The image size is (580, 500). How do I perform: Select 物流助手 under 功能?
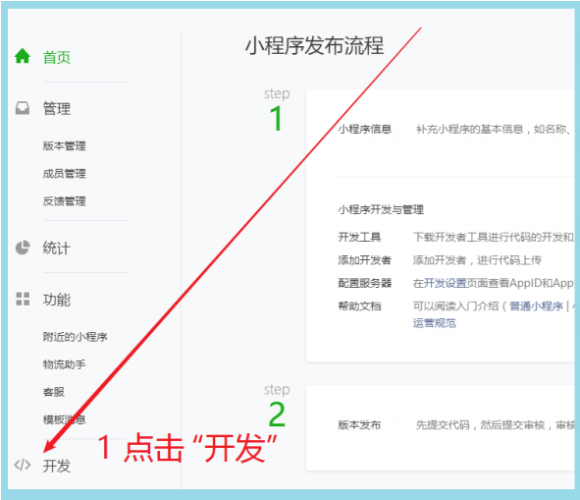[65, 364]
